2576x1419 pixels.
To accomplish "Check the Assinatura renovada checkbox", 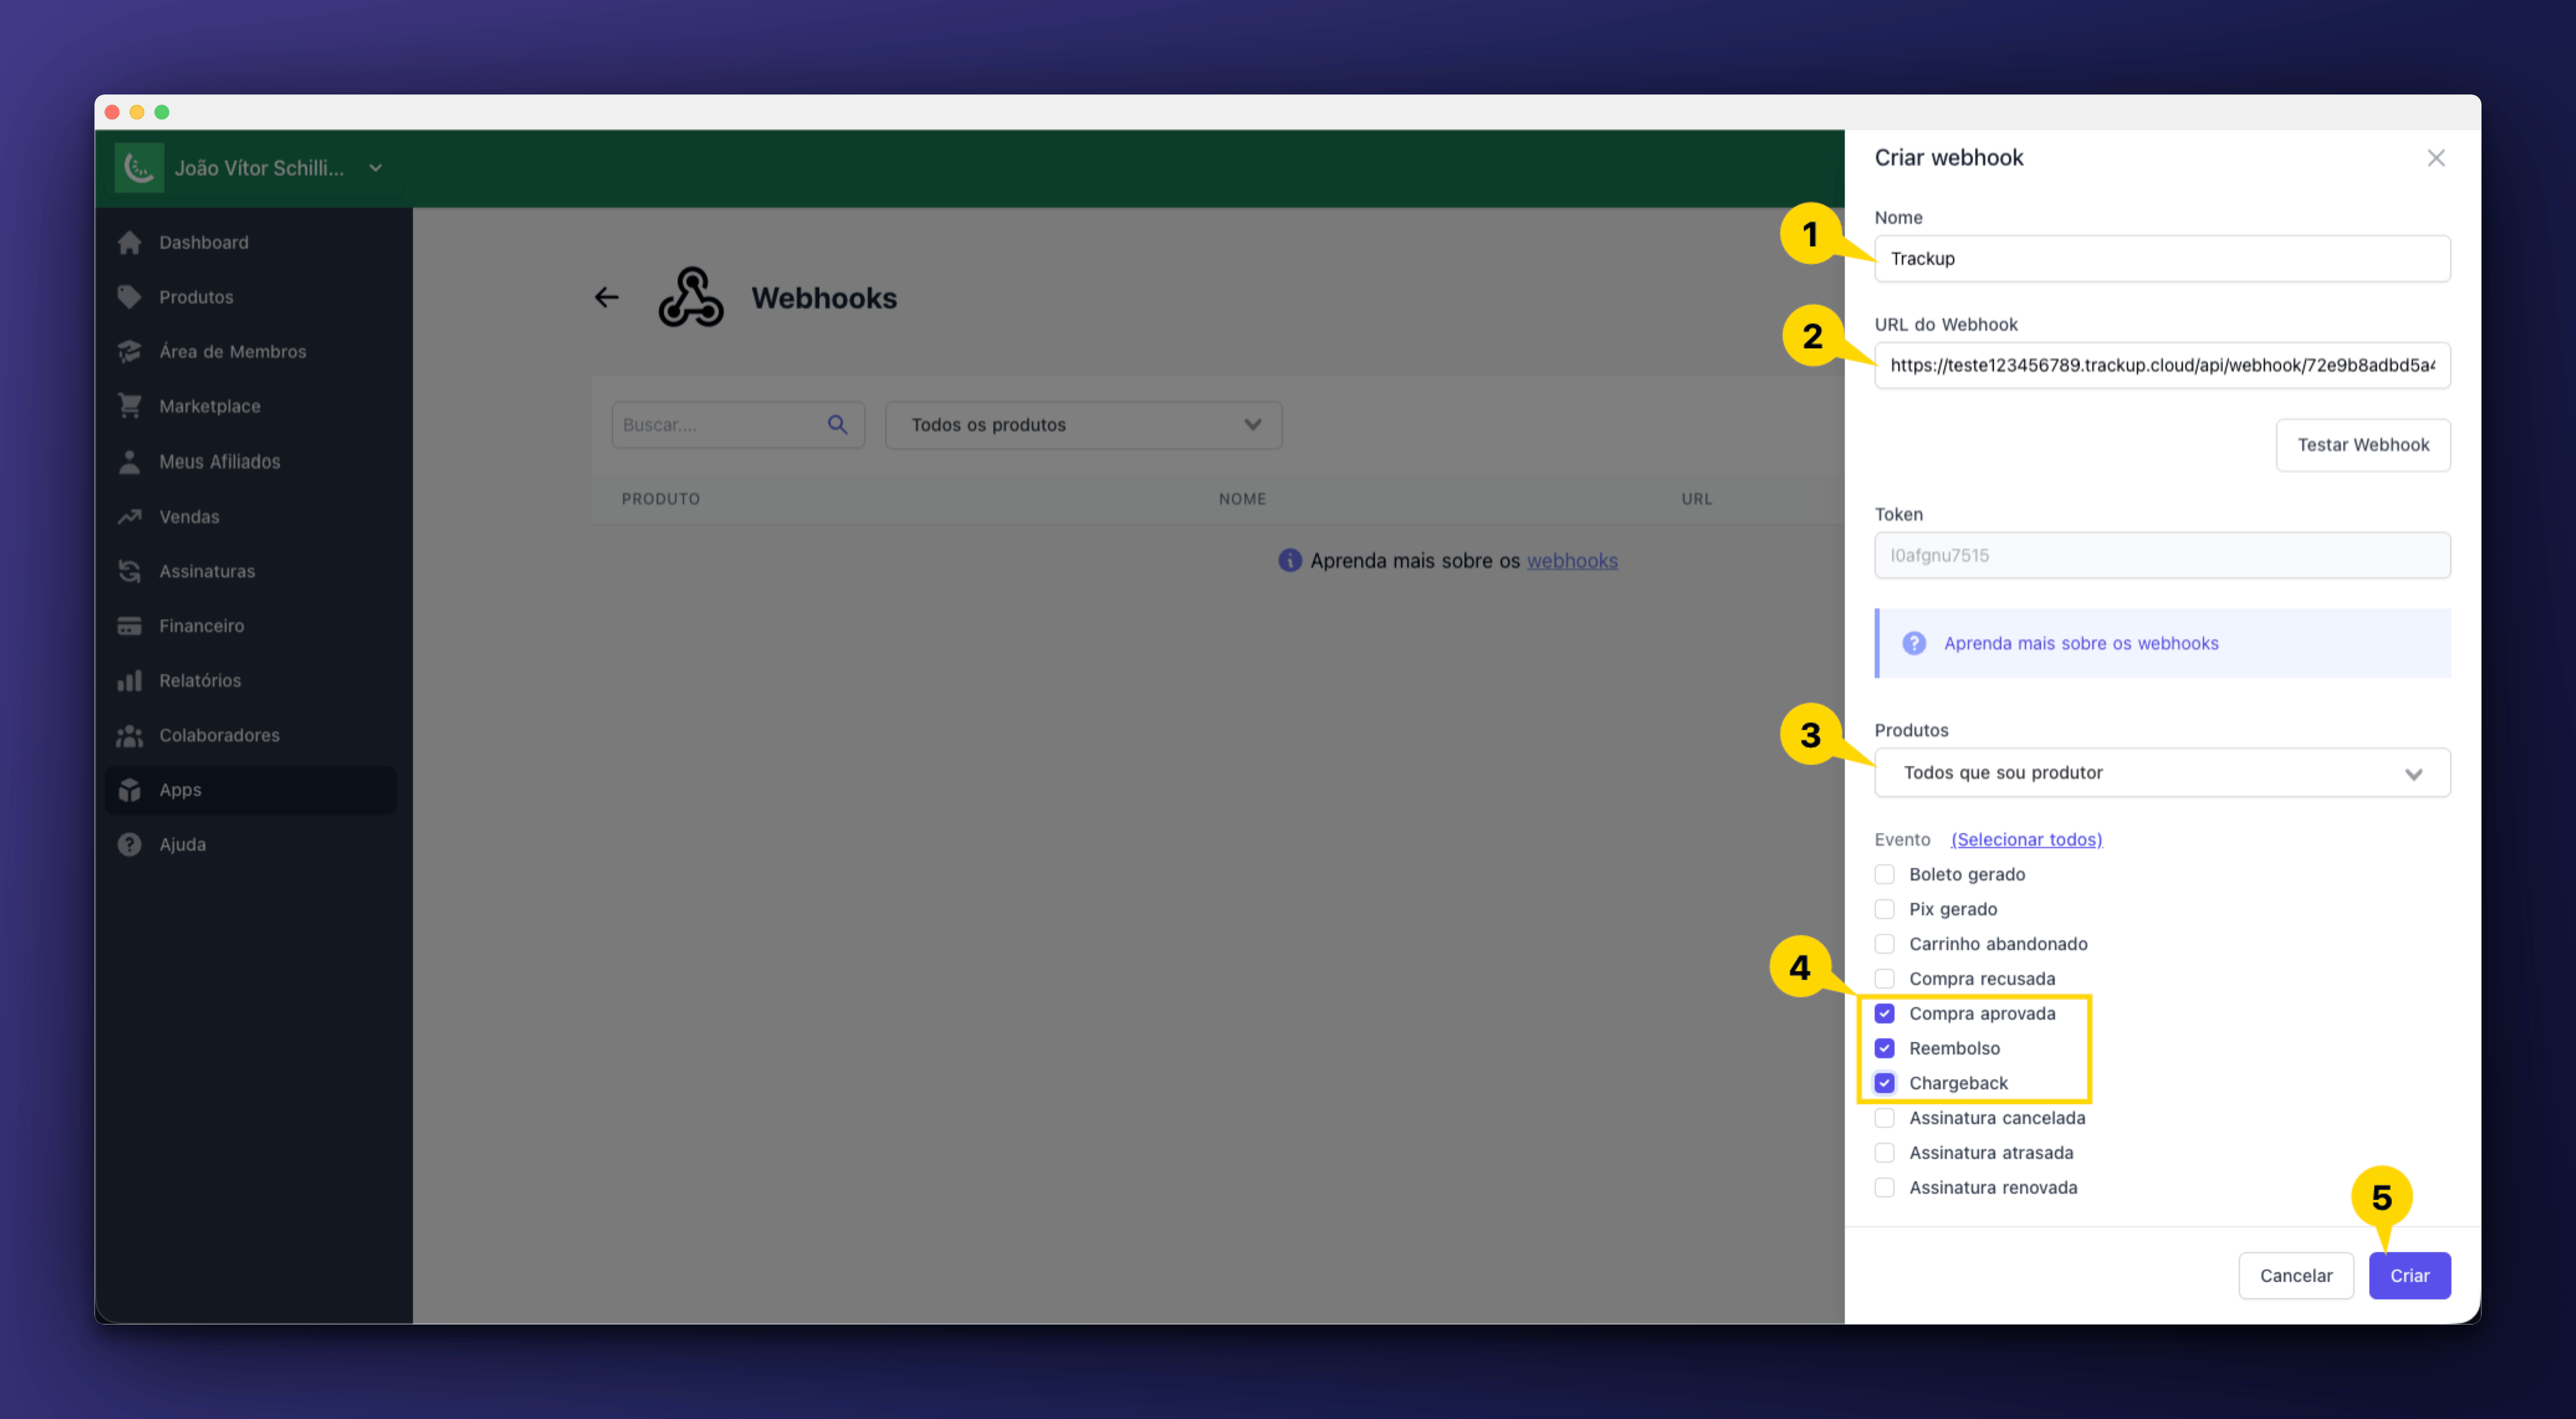I will 1884,1187.
